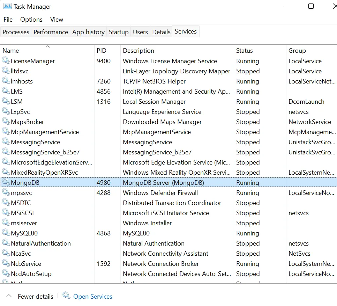Click the LMS service gear icon
337x306 pixels.
(x=6, y=91)
